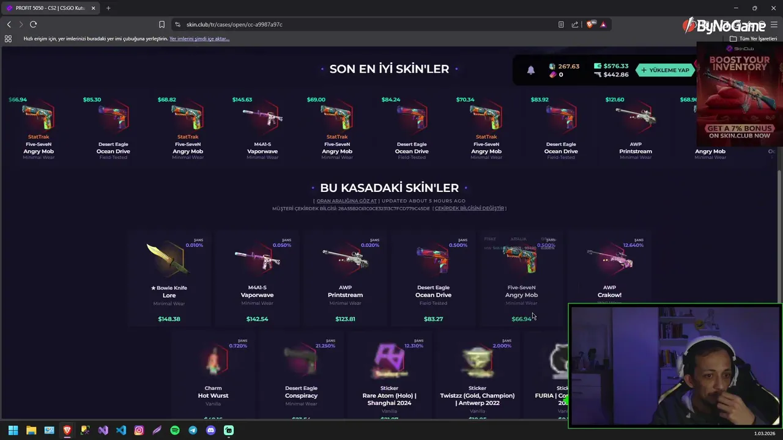The image size is (783, 440).
Task: Open Visual Studio from the taskbar
Action: point(103,430)
